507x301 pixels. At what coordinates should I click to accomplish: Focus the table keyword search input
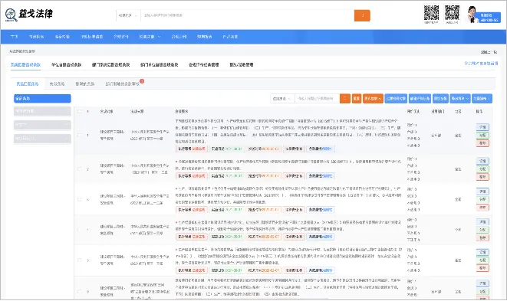pyautogui.click(x=318, y=99)
